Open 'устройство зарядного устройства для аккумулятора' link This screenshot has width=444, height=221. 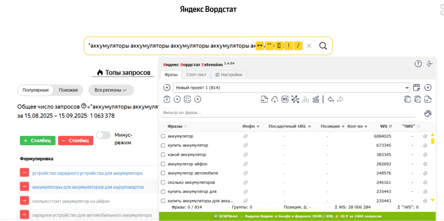(87, 173)
